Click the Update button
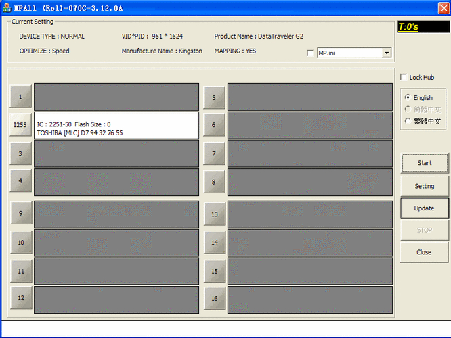This screenshot has height=338, width=451. click(424, 208)
